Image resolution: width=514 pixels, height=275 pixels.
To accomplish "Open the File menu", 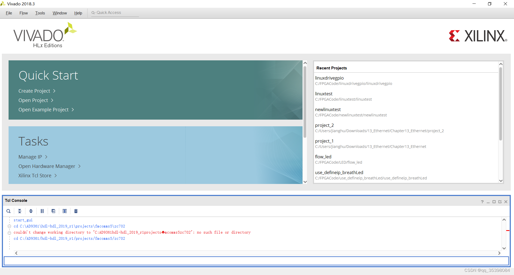I will click(9, 13).
